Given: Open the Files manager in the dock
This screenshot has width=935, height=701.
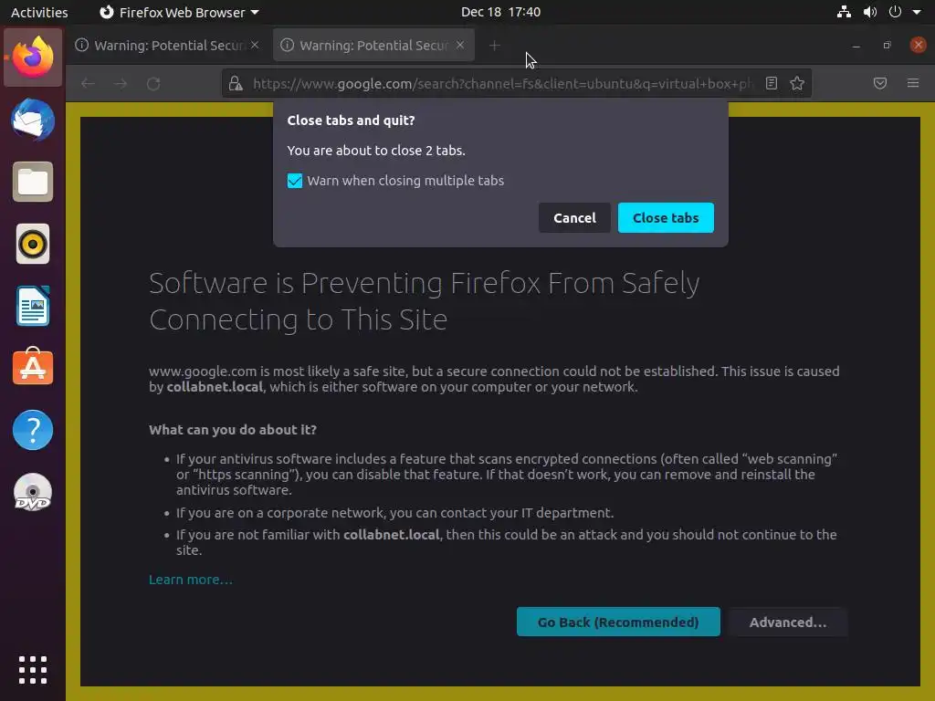Looking at the screenshot, I should [33, 182].
